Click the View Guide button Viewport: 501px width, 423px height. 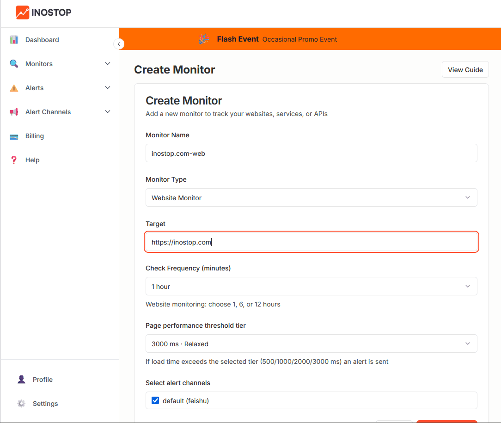point(465,70)
